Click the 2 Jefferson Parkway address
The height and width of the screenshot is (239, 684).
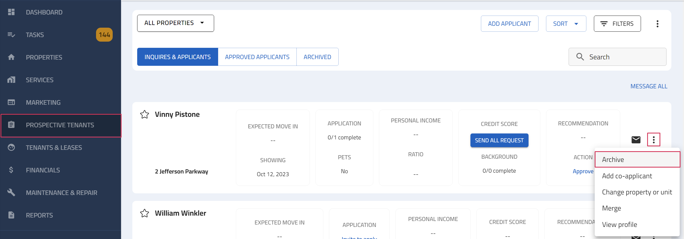tap(182, 171)
